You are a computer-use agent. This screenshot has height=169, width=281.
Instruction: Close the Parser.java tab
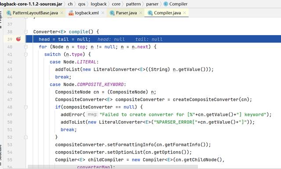click(140, 13)
